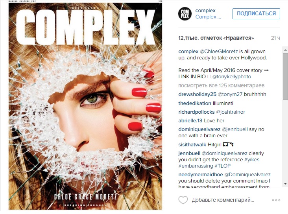Click the #yikes hashtag
Viewport: 288px width, 214px height.
pos(252,159)
